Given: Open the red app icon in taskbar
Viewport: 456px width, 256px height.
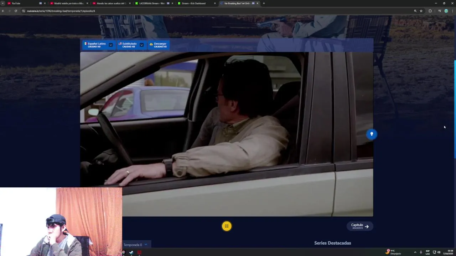Looking at the screenshot, I should 139,252.
